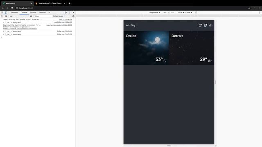Close the DevTools panel
This screenshot has width=262, height=147.
click(73, 13)
